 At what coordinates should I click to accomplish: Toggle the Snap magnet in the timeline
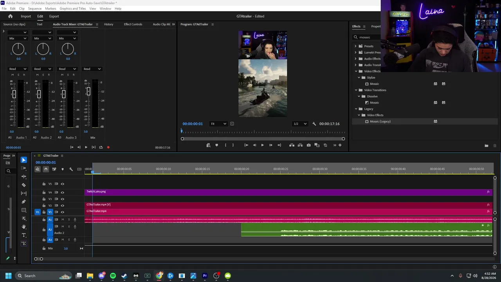[46, 169]
